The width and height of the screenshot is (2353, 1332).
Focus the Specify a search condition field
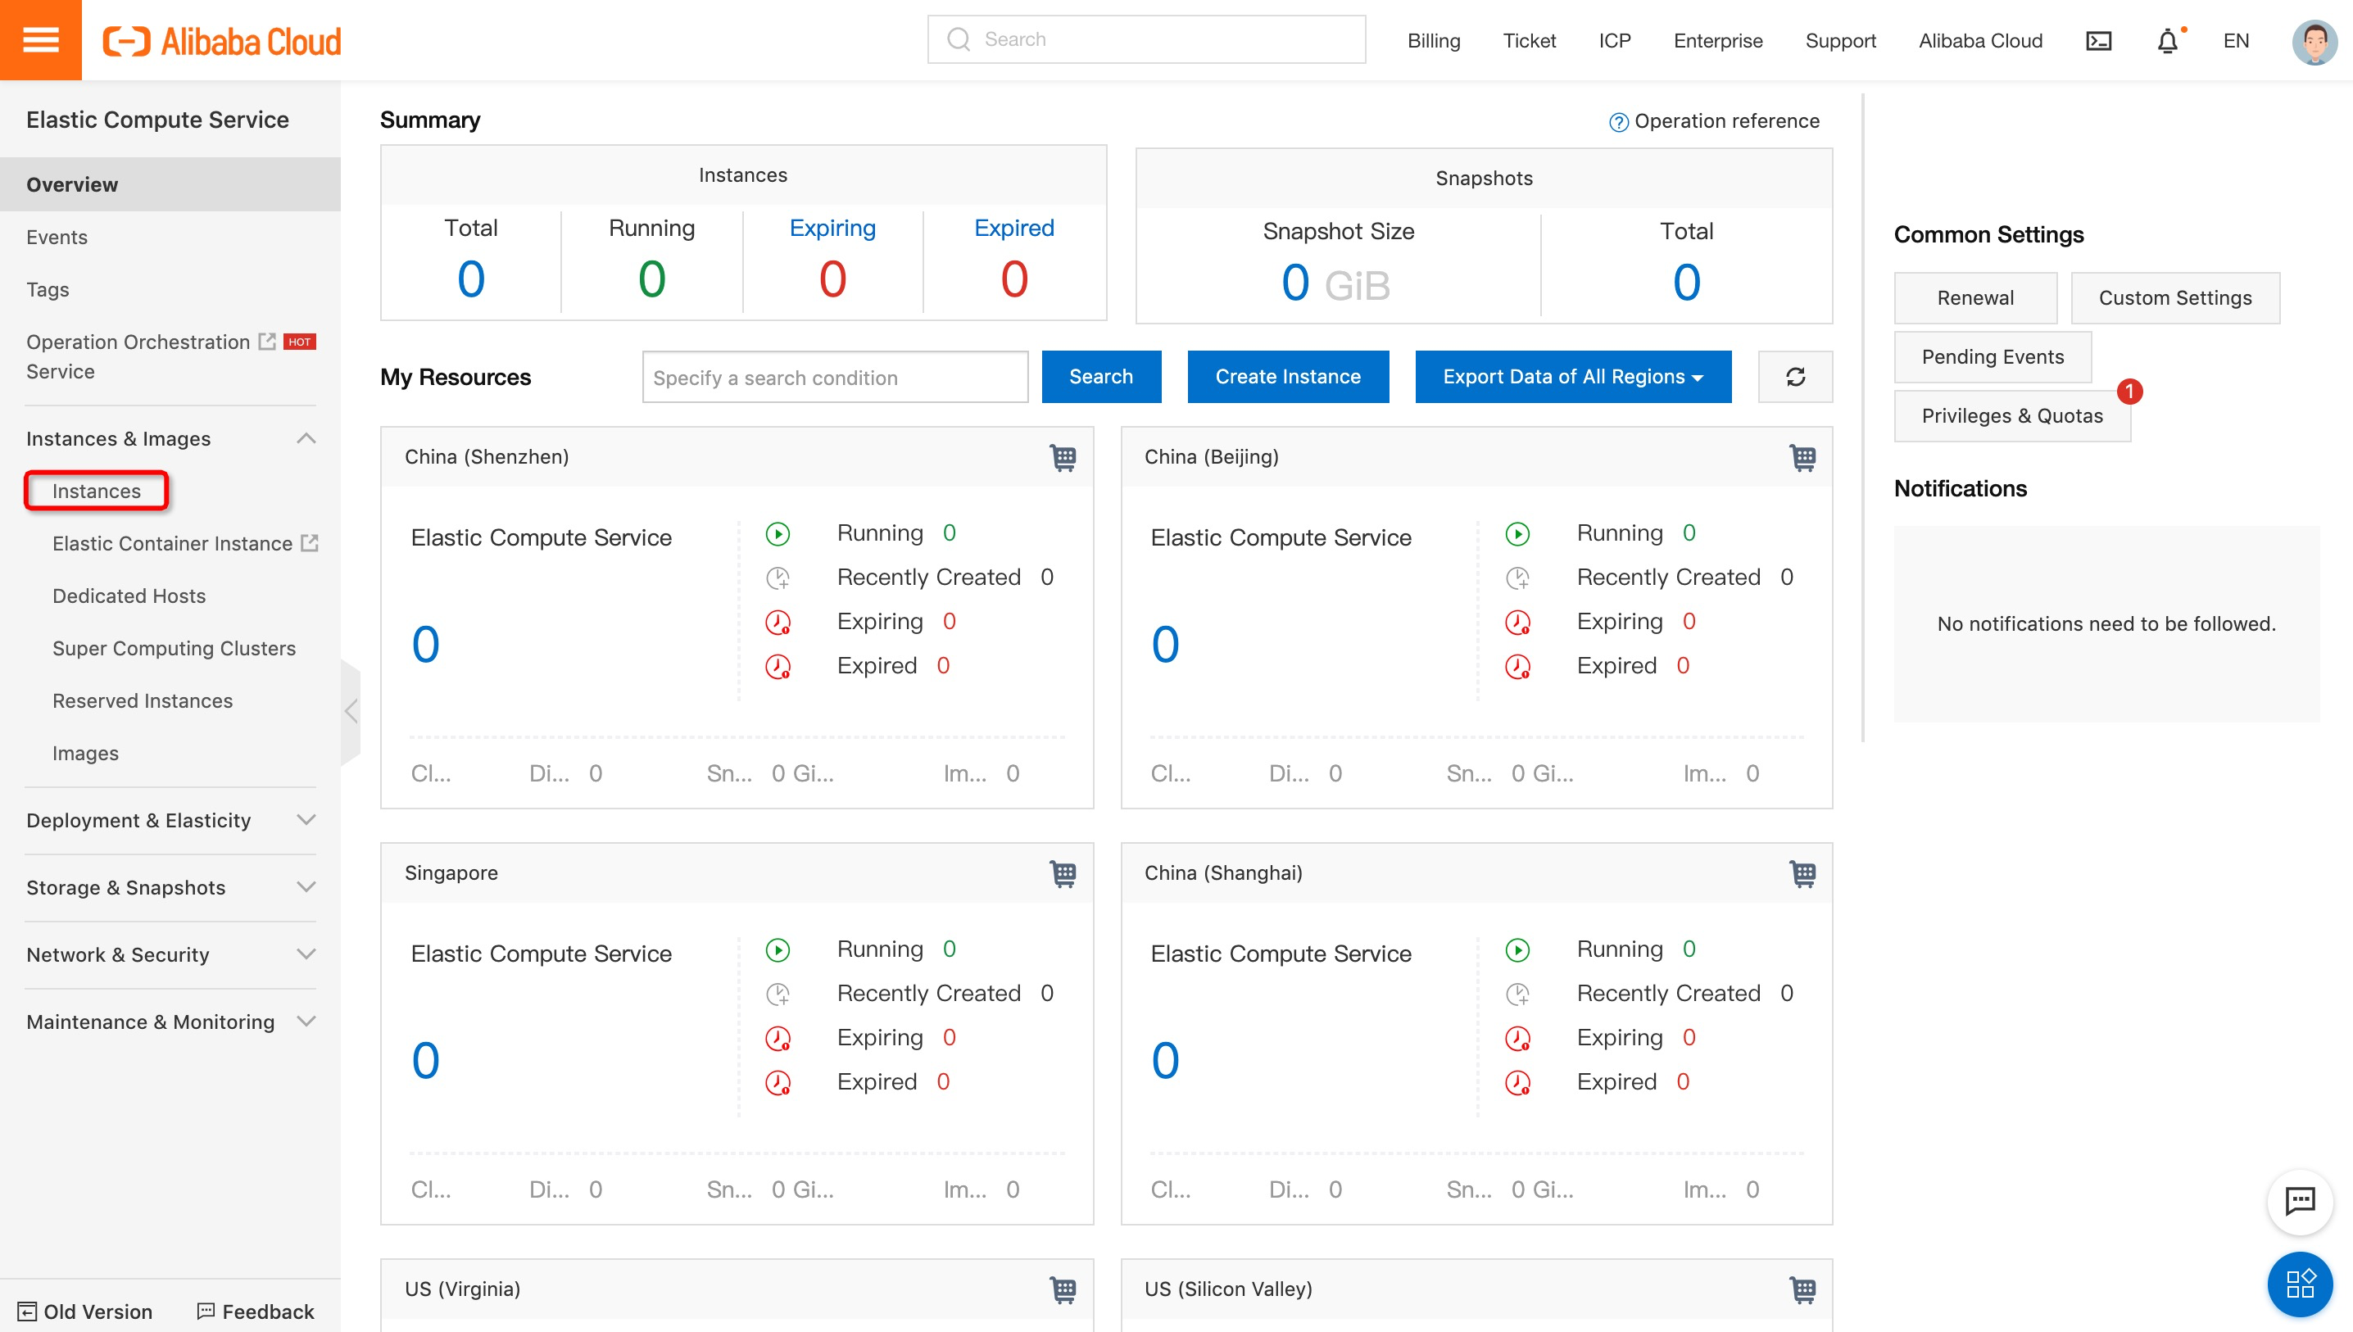click(834, 377)
